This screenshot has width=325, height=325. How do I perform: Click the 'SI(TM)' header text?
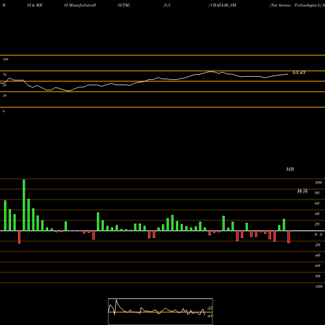click(123, 5)
